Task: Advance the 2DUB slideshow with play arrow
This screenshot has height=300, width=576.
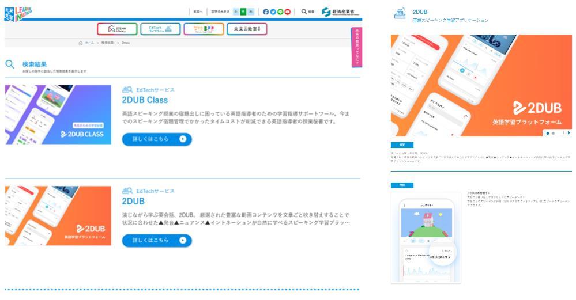Action: (569, 133)
